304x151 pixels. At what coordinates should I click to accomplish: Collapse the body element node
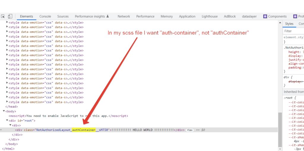coord(4,111)
